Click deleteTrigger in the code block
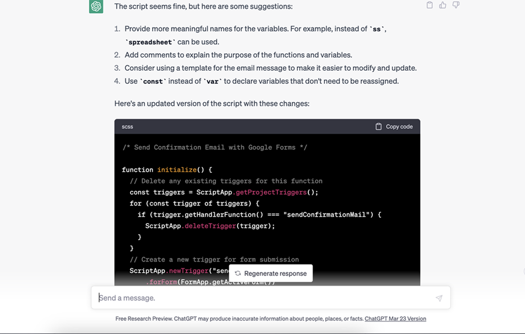The height and width of the screenshot is (334, 525). [210, 226]
